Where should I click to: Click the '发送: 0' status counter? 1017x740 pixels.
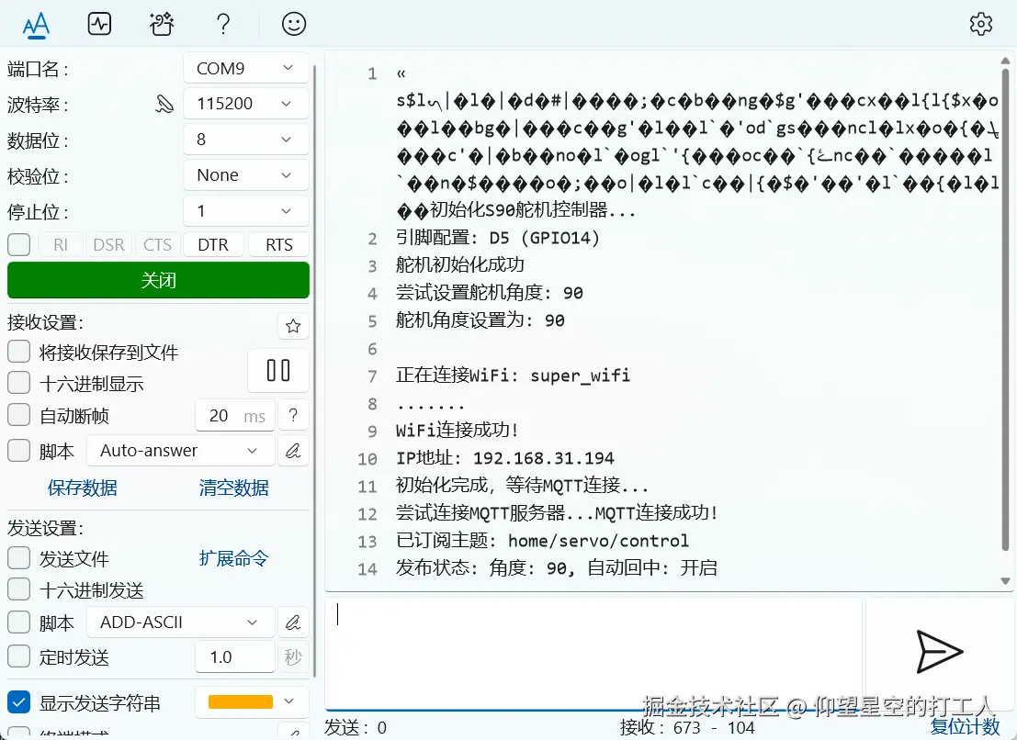(x=356, y=728)
